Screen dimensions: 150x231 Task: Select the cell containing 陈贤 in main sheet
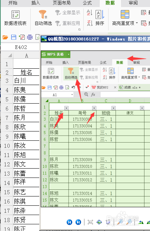click(x=26, y=220)
